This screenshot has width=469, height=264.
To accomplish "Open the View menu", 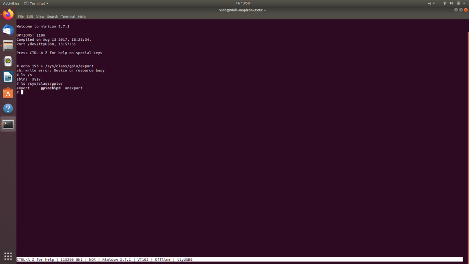I will click(40, 16).
